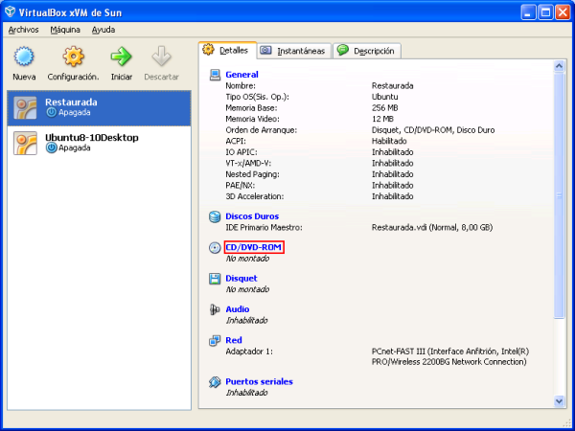The image size is (575, 431).
Task: Click the Descartar toolbar icon
Action: (161, 58)
